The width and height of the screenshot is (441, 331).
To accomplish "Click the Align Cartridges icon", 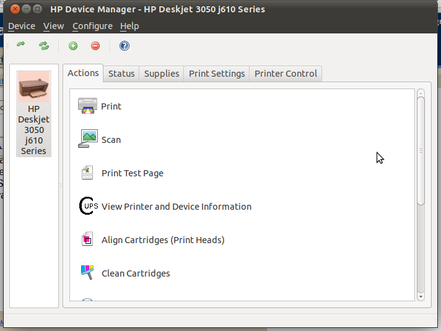I will click(87, 239).
